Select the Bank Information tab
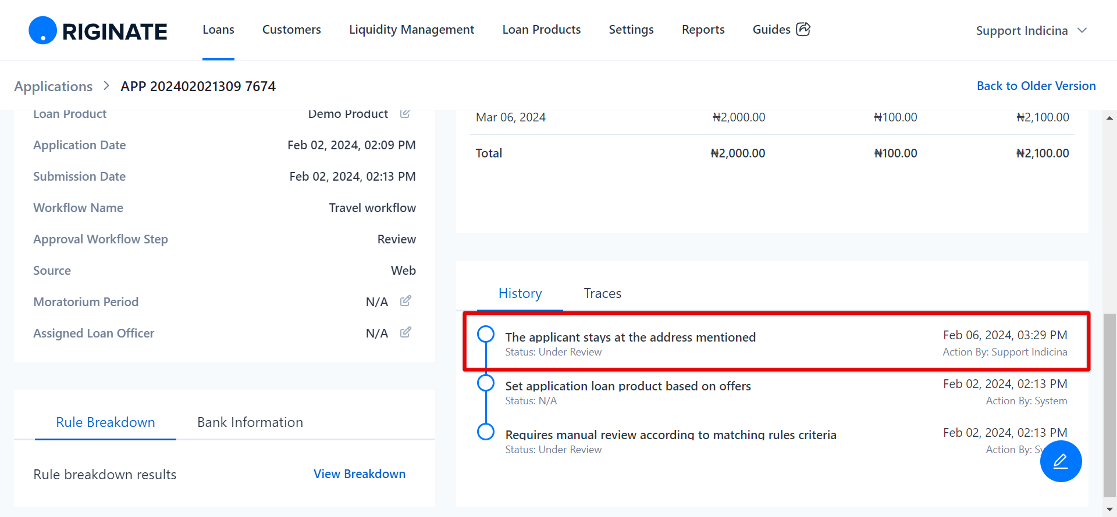Screen dimensions: 1117x517 click(x=250, y=422)
